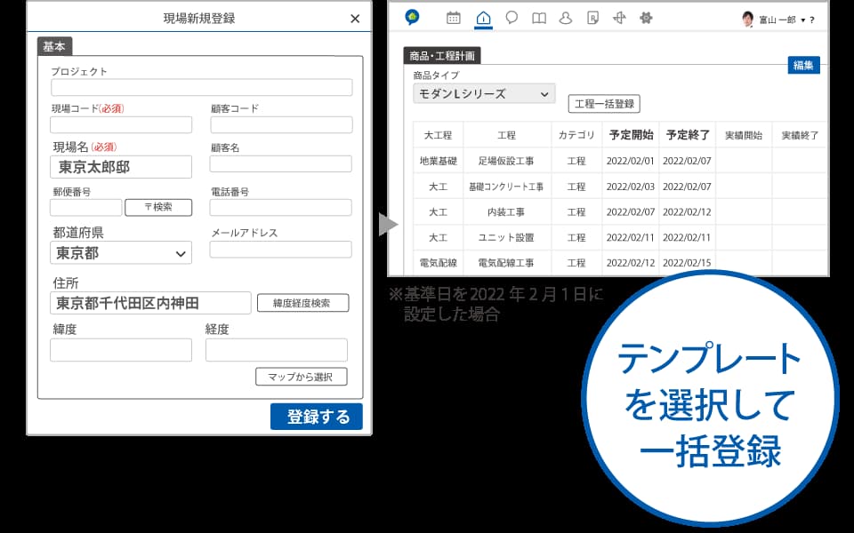
Task: Click the 地業基礎 cell
Action: (x=438, y=161)
